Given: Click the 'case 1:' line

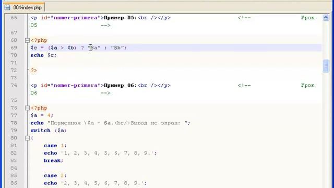Looking at the screenshot, I should (x=55, y=146).
